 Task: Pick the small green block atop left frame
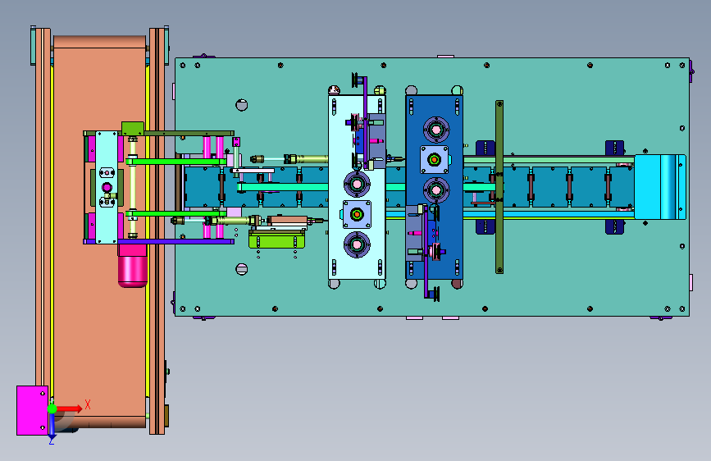tap(132, 128)
